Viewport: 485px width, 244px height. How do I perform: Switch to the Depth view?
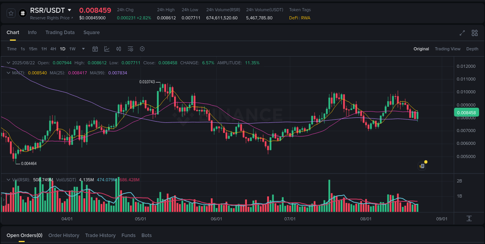click(x=472, y=49)
